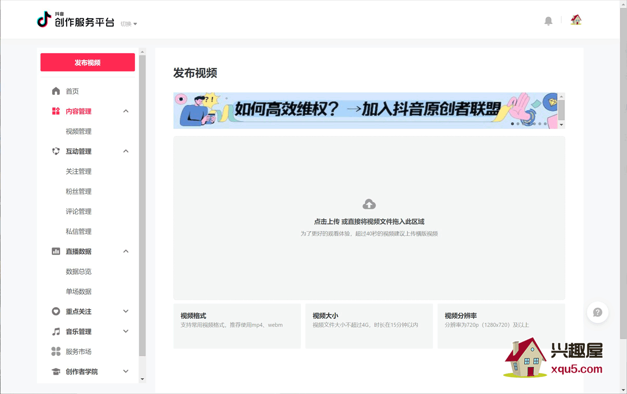
Task: Click sidebar scrollbar down arrow
Action: [142, 379]
